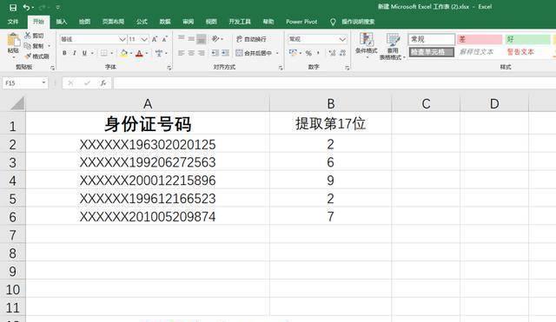Apply the pink 差 Bad cell style
Viewport: 556px width, 322px height.
point(480,39)
